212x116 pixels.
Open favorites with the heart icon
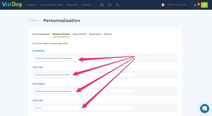110,5
